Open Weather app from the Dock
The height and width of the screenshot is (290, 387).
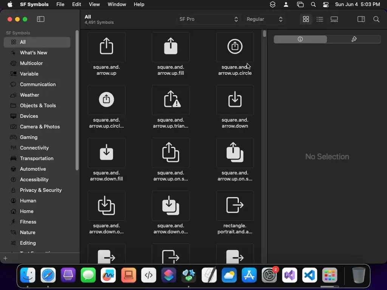point(229,275)
